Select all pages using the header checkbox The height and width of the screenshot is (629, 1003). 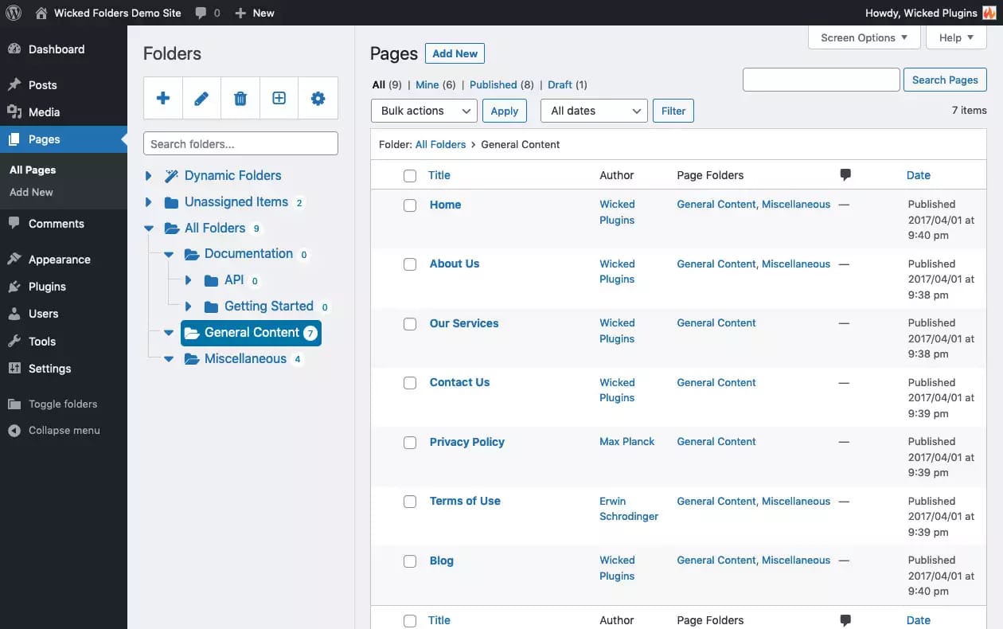coord(410,174)
